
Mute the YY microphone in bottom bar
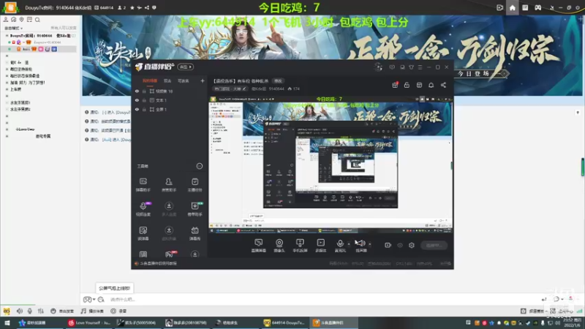click(x=30, y=311)
